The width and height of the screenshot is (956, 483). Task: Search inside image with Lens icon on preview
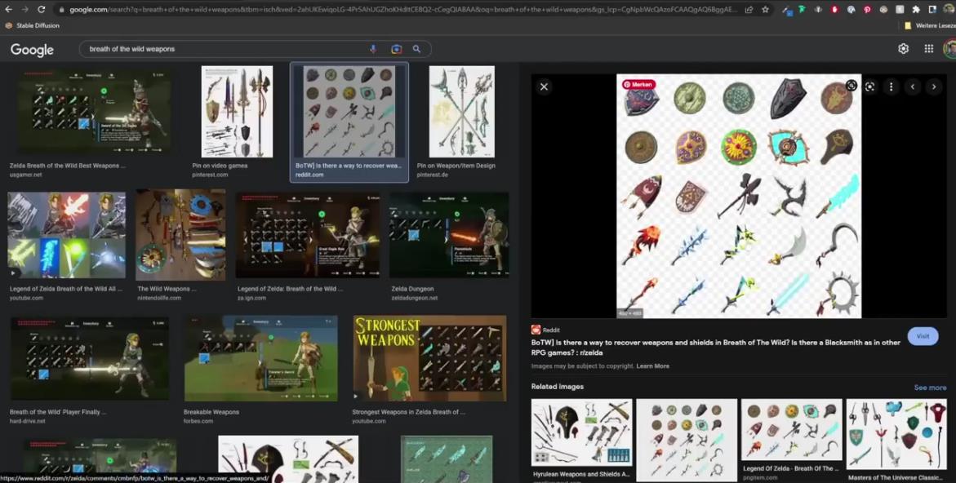852,86
